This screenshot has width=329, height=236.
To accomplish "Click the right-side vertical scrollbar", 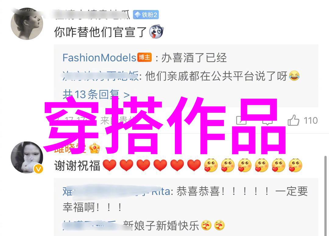I will click(x=325, y=195).
